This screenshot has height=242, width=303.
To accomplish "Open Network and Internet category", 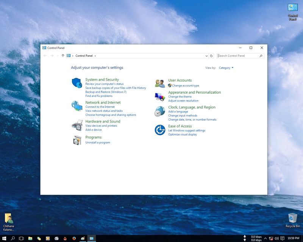I will [x=103, y=102].
